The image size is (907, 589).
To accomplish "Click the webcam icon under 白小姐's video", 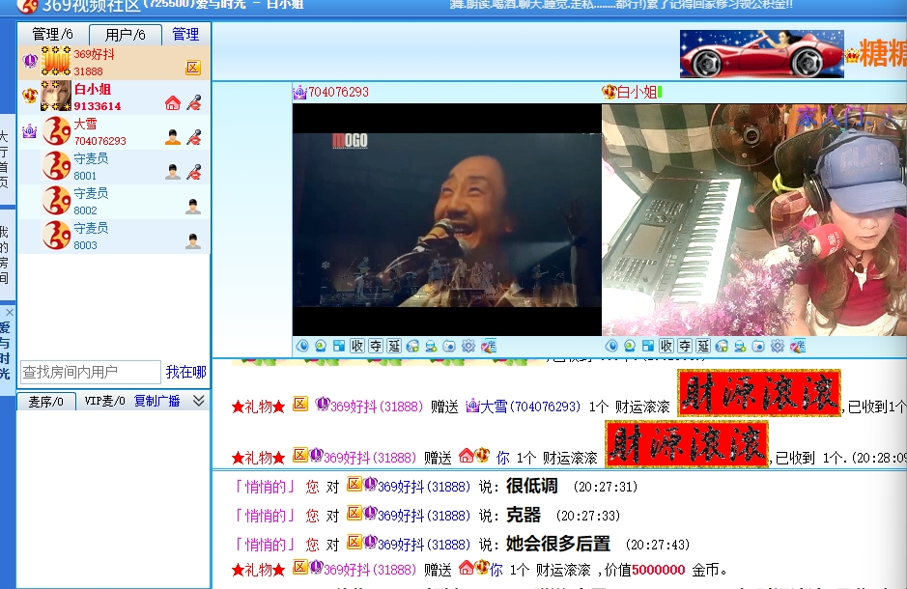I will pyautogui.click(x=630, y=347).
